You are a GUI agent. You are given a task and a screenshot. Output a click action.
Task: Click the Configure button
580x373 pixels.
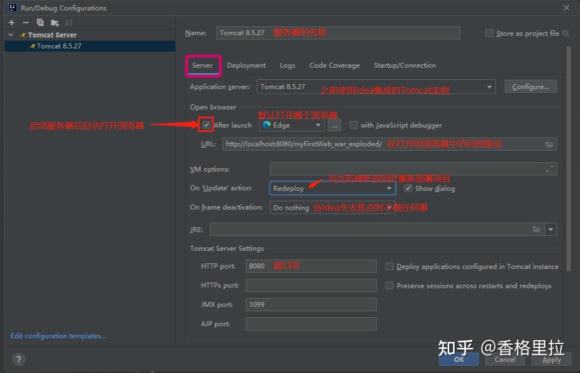tap(530, 86)
